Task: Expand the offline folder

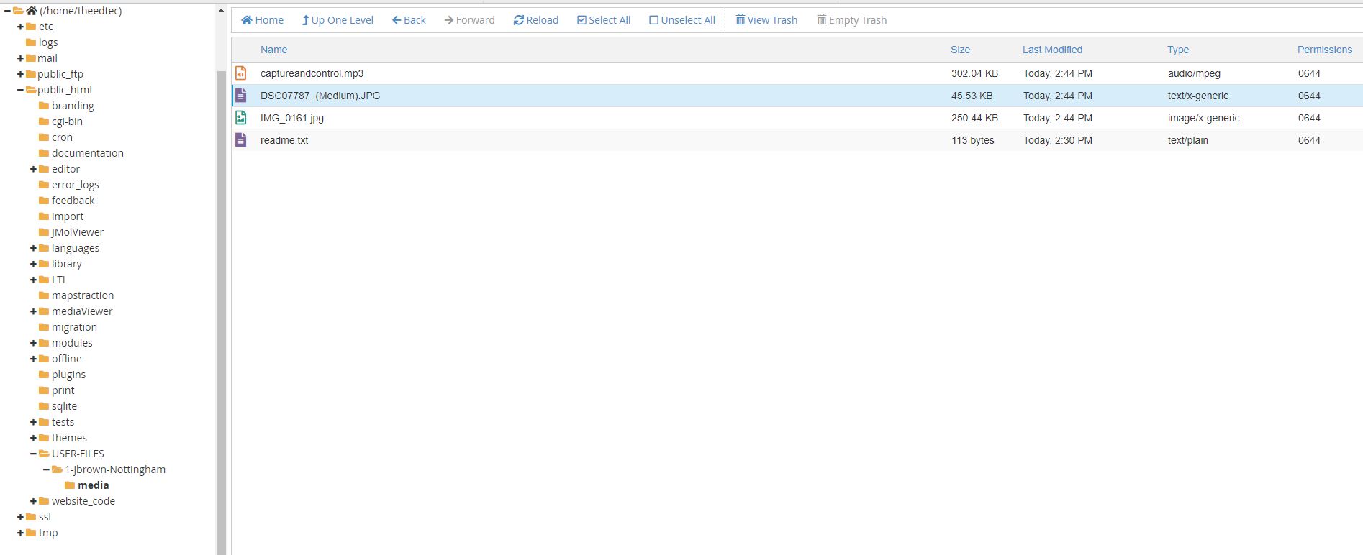Action: pyautogui.click(x=33, y=359)
